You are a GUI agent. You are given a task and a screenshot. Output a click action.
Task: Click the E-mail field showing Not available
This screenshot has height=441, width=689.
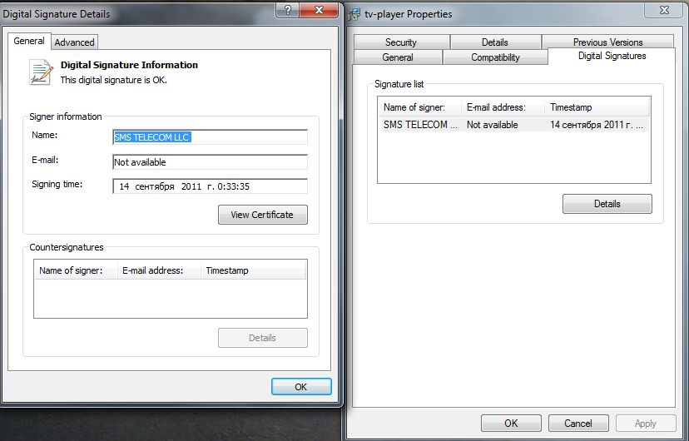[210, 162]
